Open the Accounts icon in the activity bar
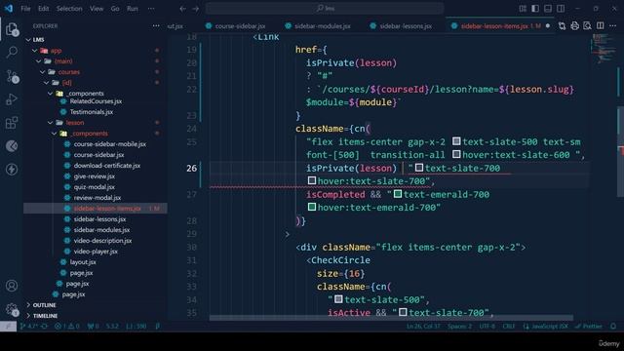Screen dimensions: 624x351 (x=12, y=286)
